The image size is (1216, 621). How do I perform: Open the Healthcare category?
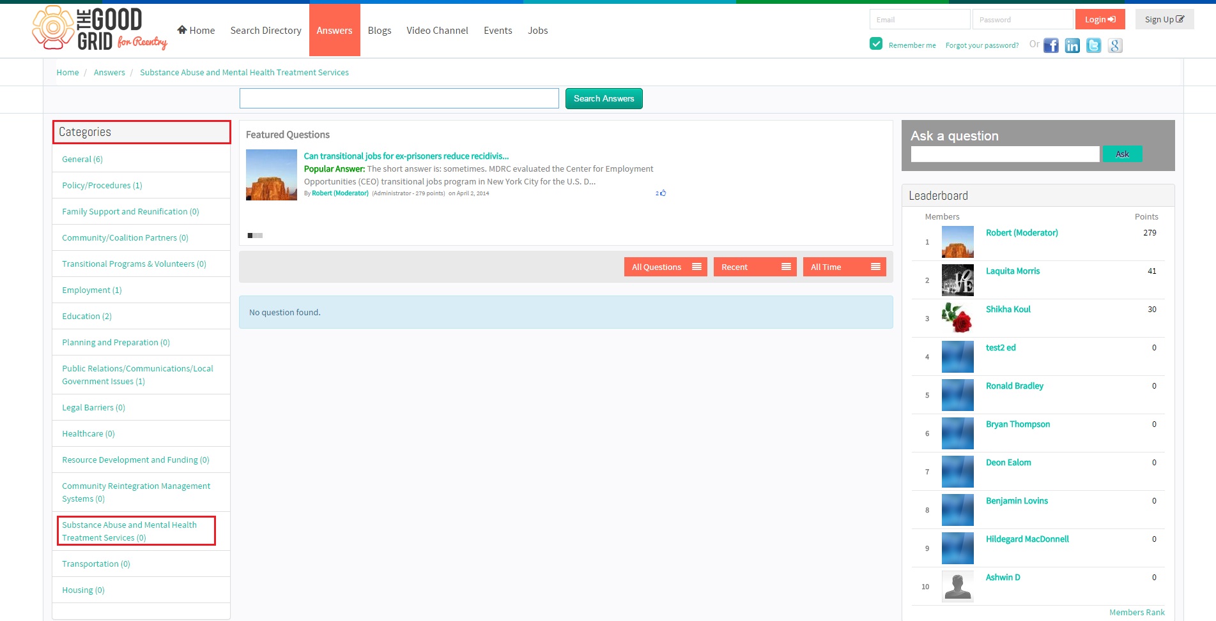88,433
